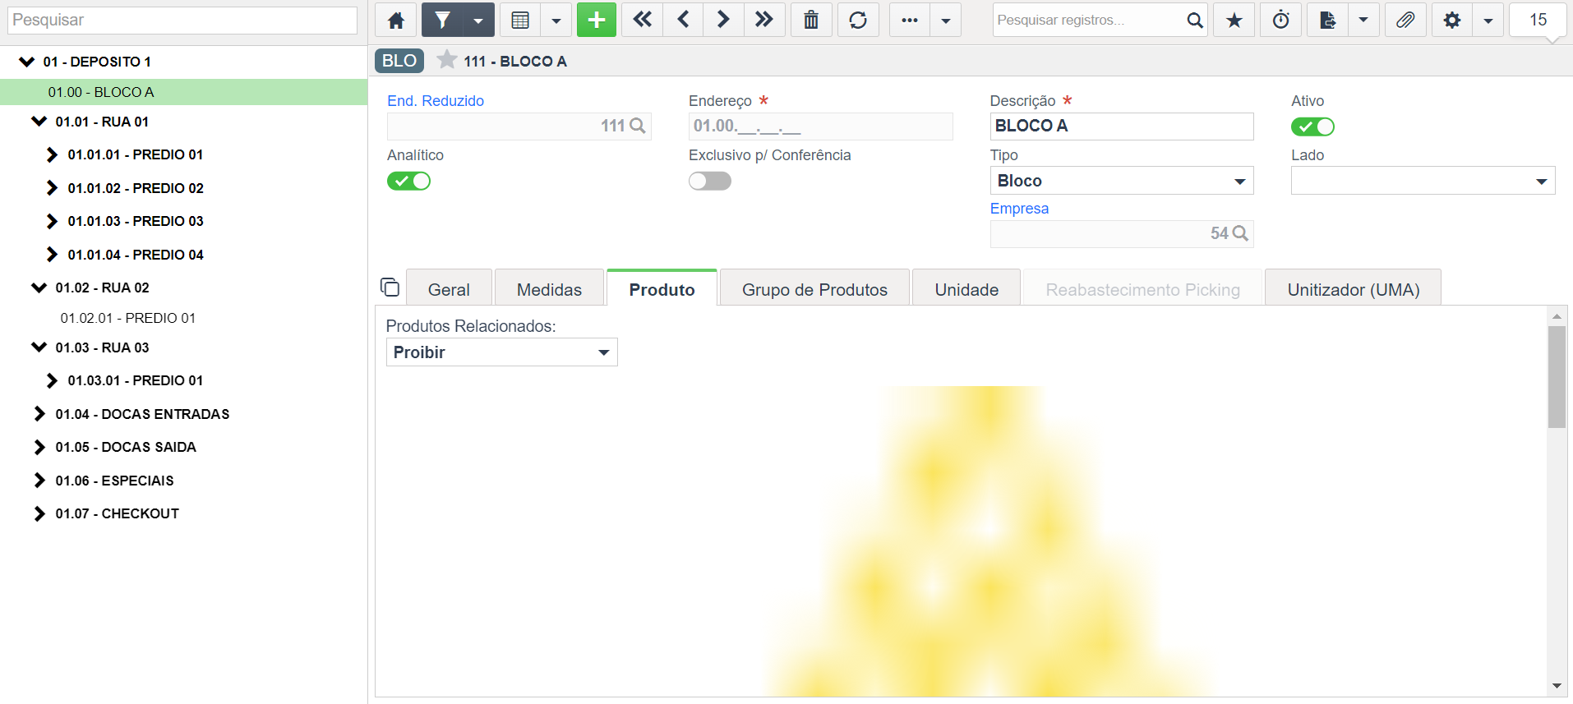Search End. Reduzido with lookup magnifier
This screenshot has width=1573, height=704.
coord(638,126)
